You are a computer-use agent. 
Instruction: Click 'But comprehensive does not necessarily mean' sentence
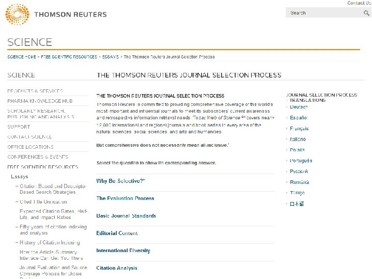pyautogui.click(x=163, y=145)
